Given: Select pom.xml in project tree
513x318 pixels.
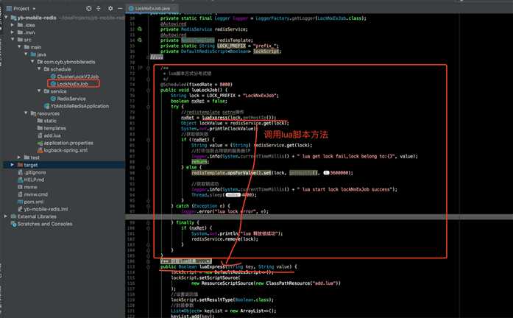Looking at the screenshot, I should pyautogui.click(x=34, y=202).
